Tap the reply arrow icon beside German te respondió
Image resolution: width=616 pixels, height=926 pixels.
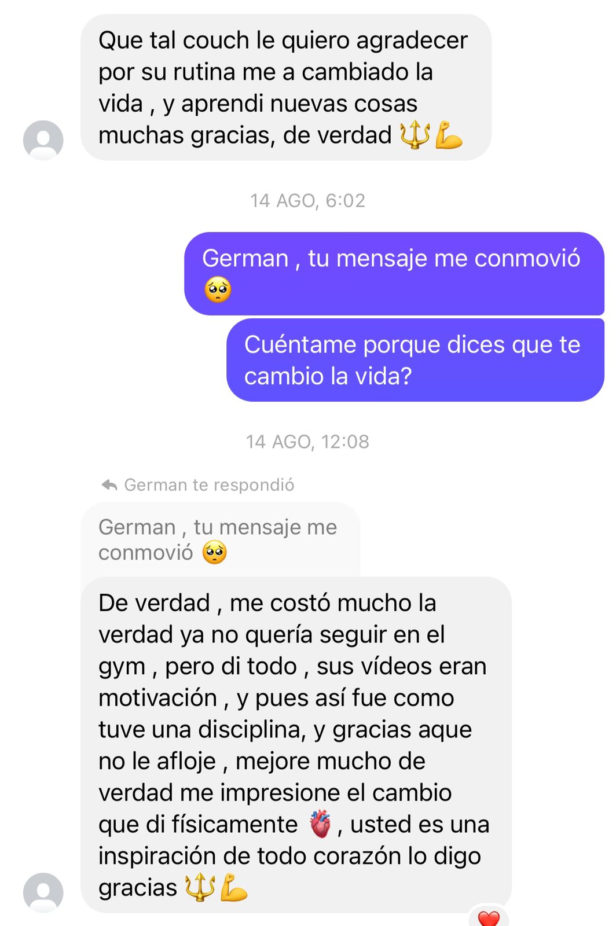(x=109, y=484)
